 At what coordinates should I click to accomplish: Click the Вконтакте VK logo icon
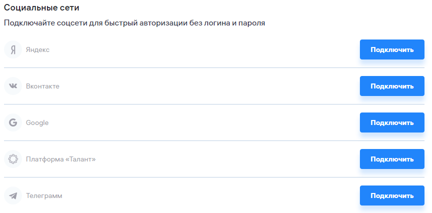(13, 86)
